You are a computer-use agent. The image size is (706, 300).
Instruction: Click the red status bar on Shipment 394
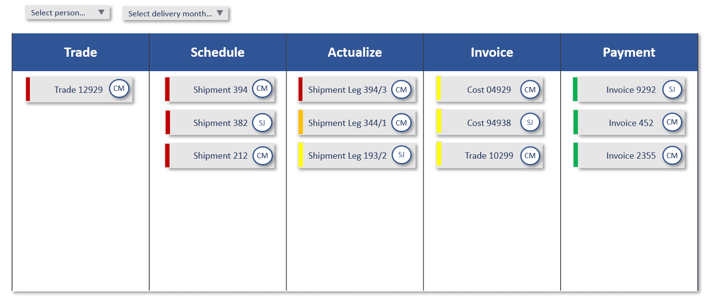pyautogui.click(x=167, y=89)
